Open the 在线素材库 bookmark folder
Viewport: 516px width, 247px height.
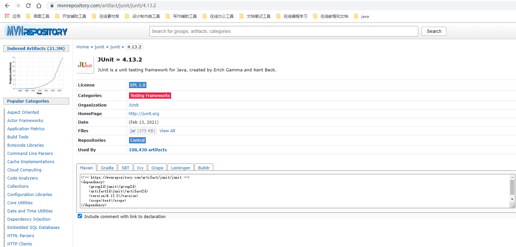click(105, 16)
